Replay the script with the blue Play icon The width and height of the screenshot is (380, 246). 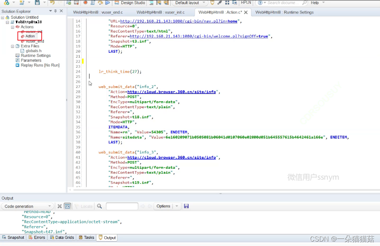pos(107,2)
